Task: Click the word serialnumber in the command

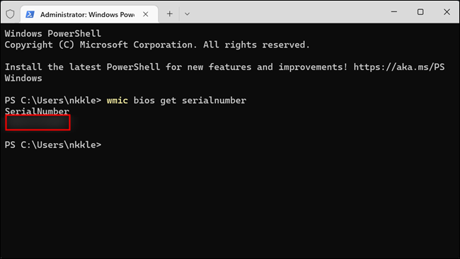Action: pos(214,100)
